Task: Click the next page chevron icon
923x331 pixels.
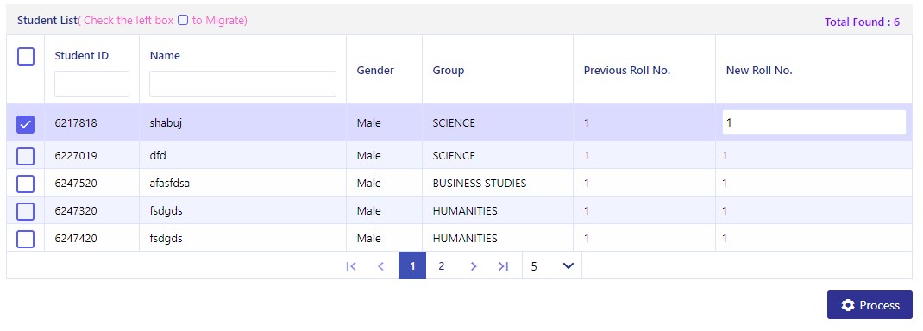Action: tap(474, 266)
